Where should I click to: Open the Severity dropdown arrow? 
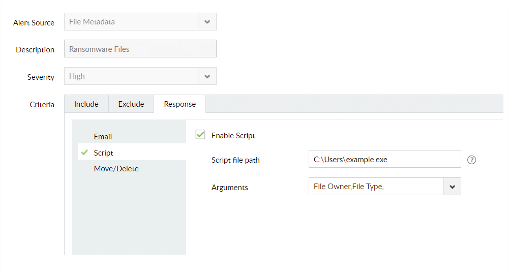207,76
